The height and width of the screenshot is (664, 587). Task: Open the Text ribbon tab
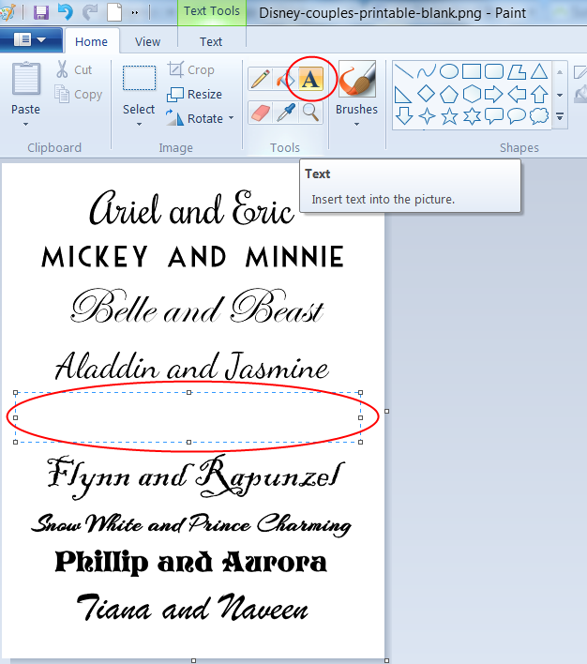click(x=211, y=41)
